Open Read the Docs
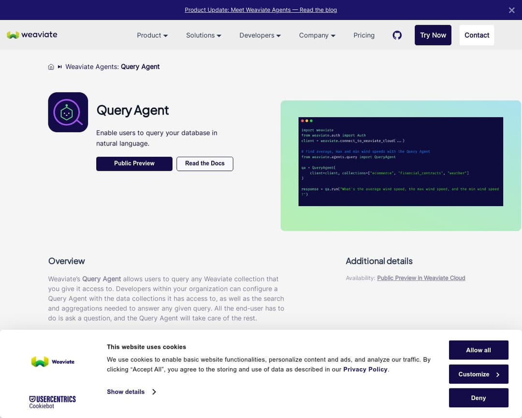This screenshot has height=418, width=522. click(205, 164)
